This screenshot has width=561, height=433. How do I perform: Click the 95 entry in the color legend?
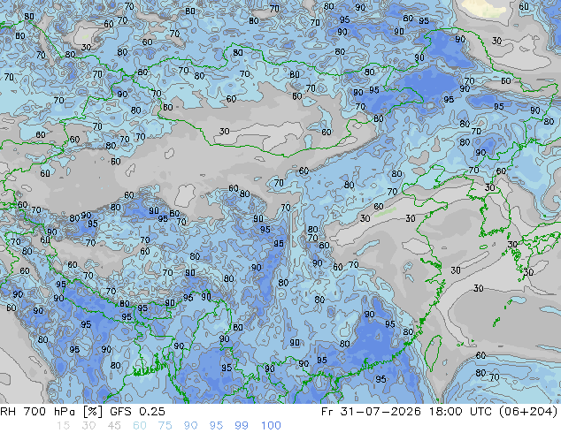click(216, 426)
